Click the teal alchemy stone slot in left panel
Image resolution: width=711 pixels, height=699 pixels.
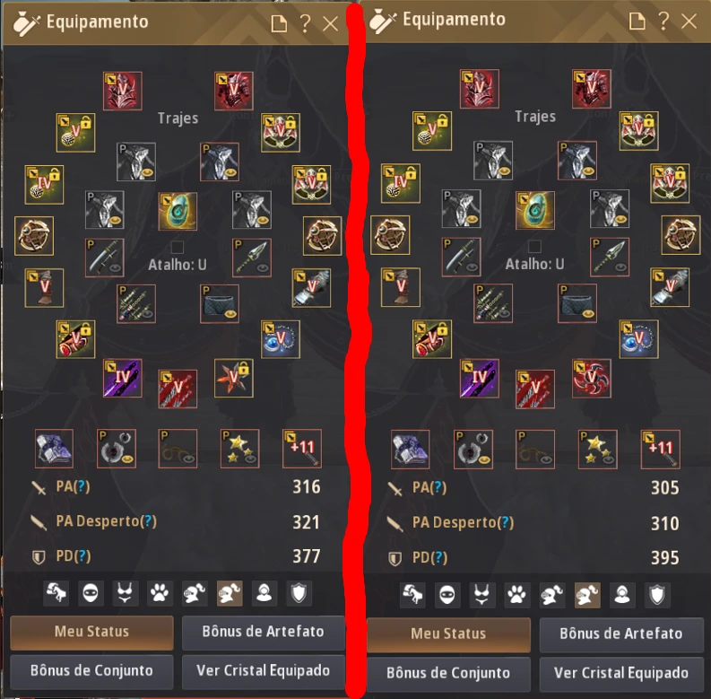[x=178, y=211]
